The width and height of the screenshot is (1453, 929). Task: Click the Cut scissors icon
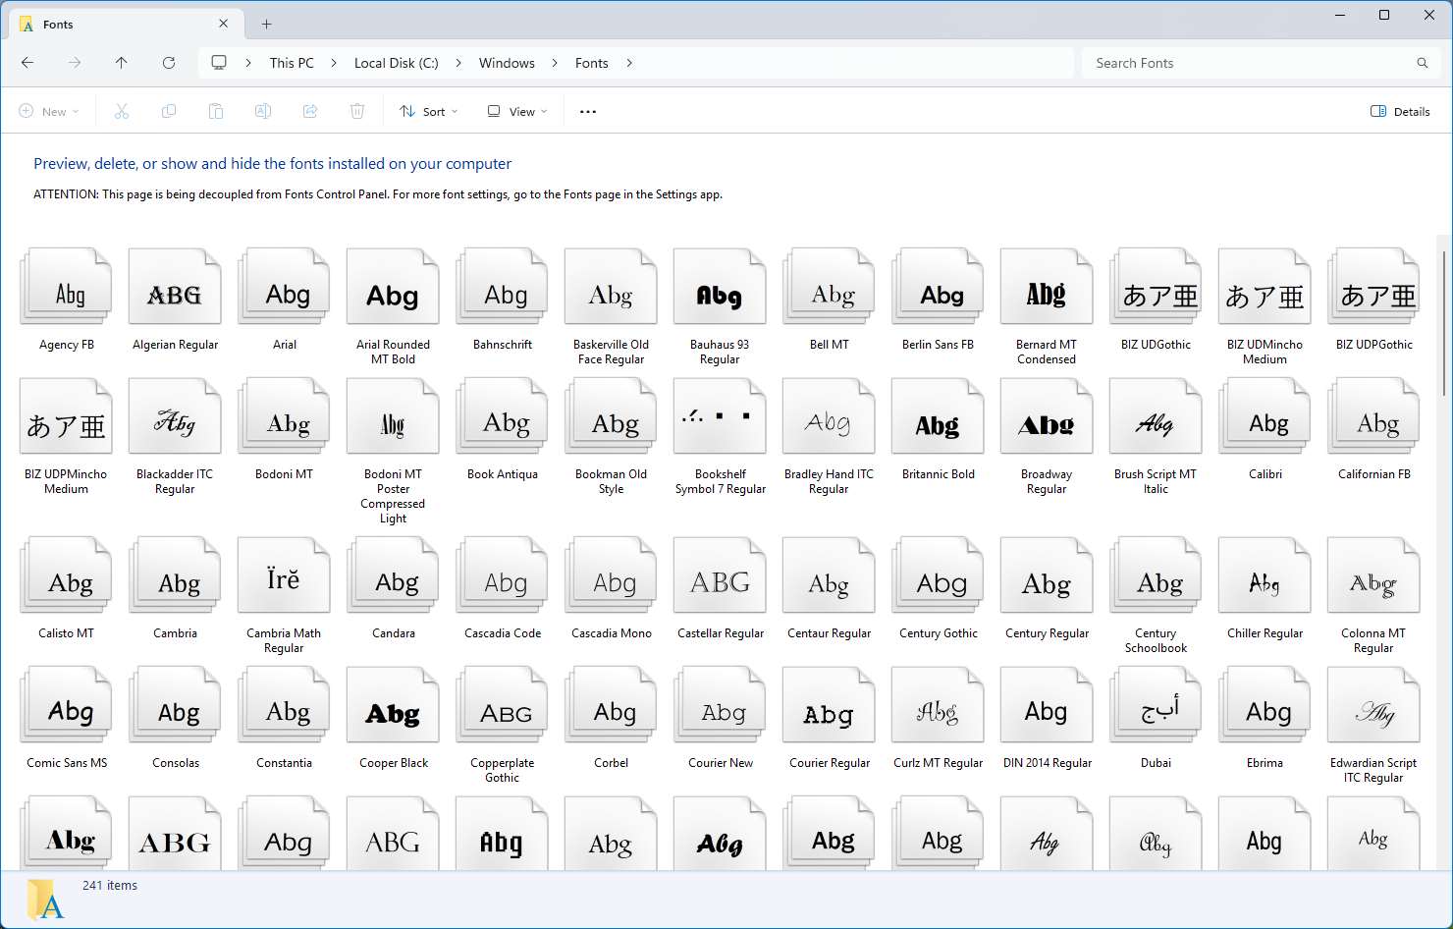[122, 111]
